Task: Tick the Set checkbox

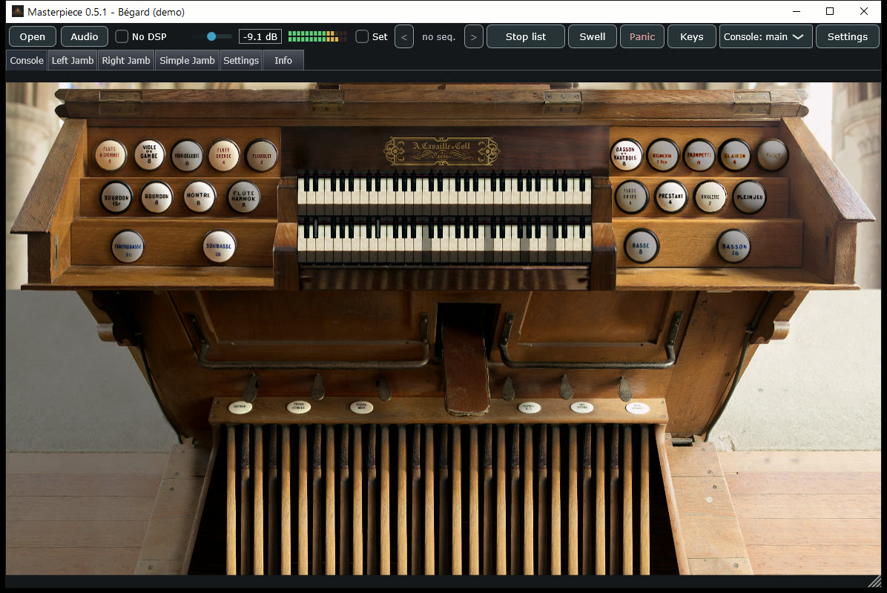Action: 362,37
